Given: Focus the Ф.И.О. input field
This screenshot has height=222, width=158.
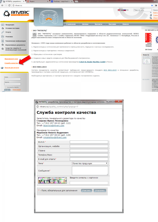Looking at the screenshot, I should click(x=89, y=142).
